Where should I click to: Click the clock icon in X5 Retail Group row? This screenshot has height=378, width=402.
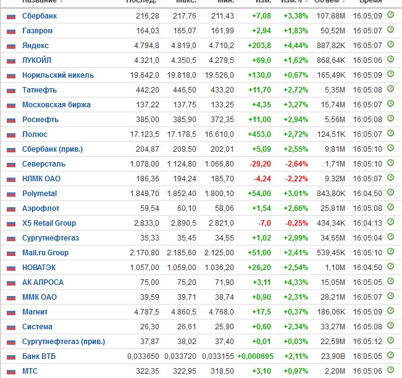click(390, 222)
